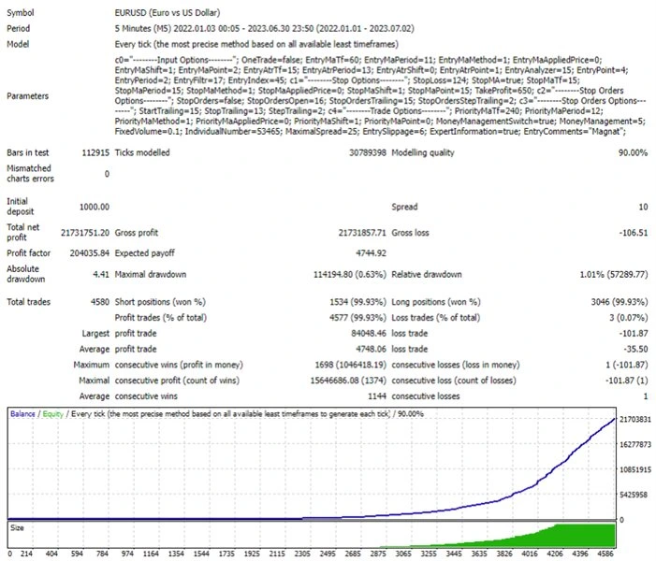This screenshot has height=561, width=656.
Task: Click consecutive wins value 1698 (1046418.19)
Action: click(351, 365)
